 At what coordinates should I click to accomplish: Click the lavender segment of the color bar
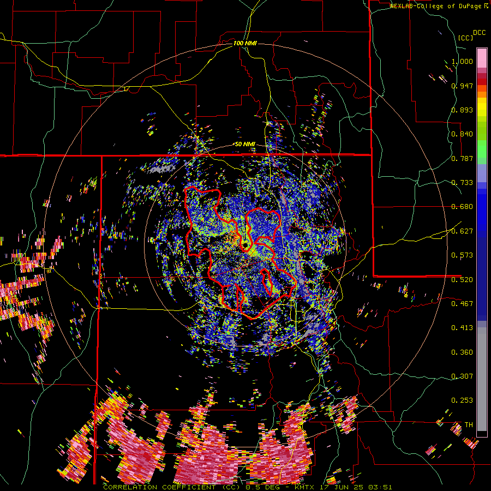point(482,173)
